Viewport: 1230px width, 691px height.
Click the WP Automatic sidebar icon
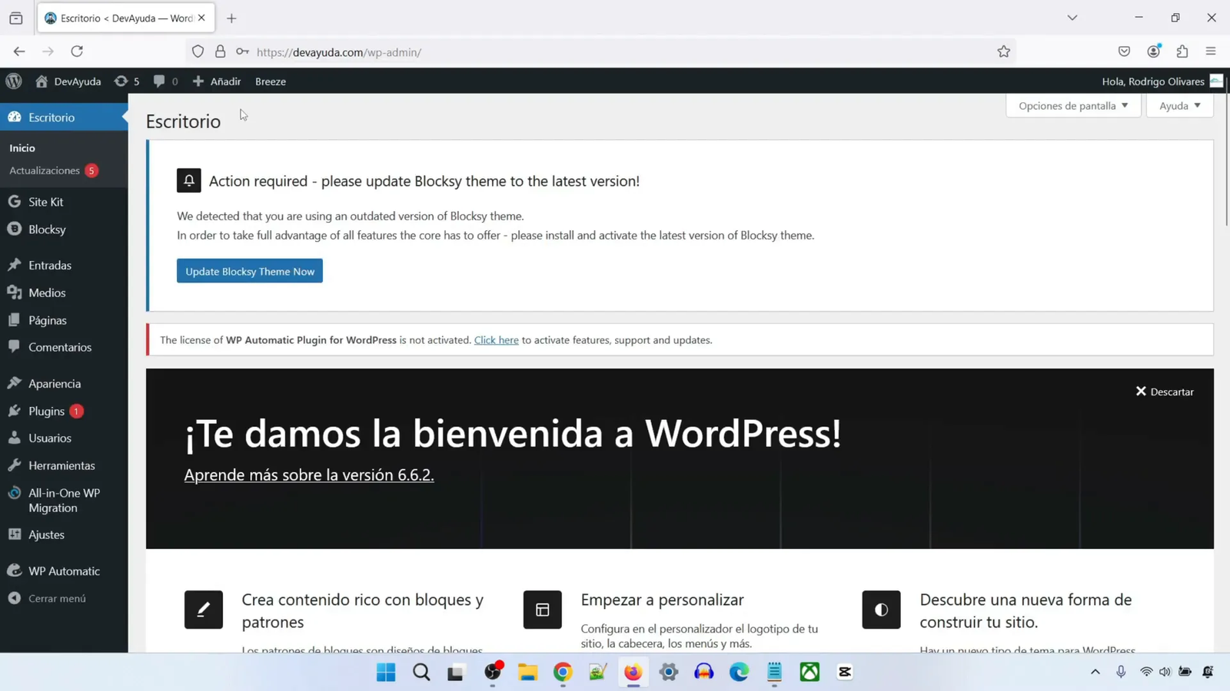[13, 570]
